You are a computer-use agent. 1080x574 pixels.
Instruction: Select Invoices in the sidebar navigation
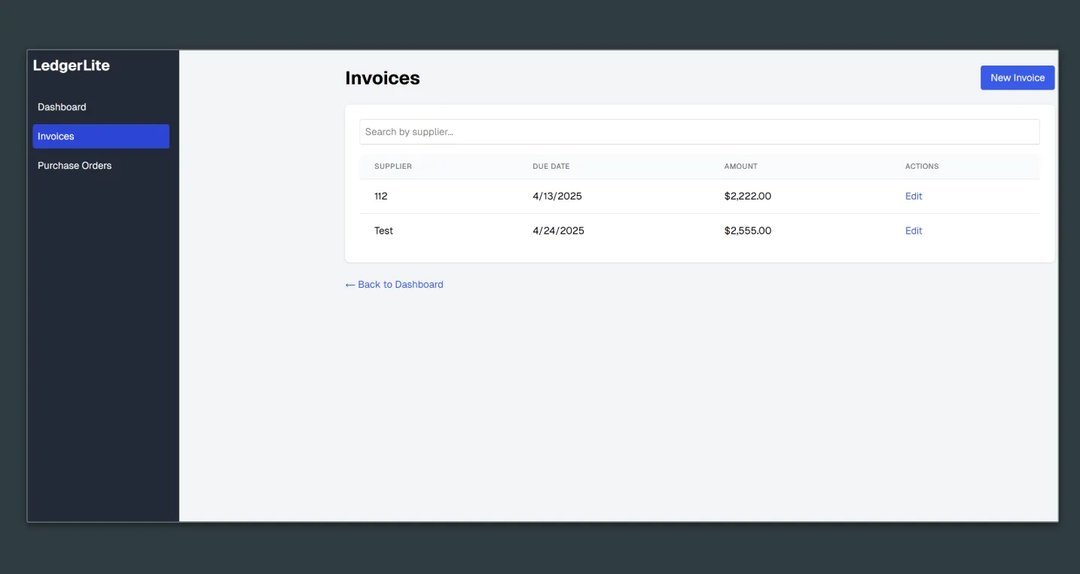click(101, 136)
